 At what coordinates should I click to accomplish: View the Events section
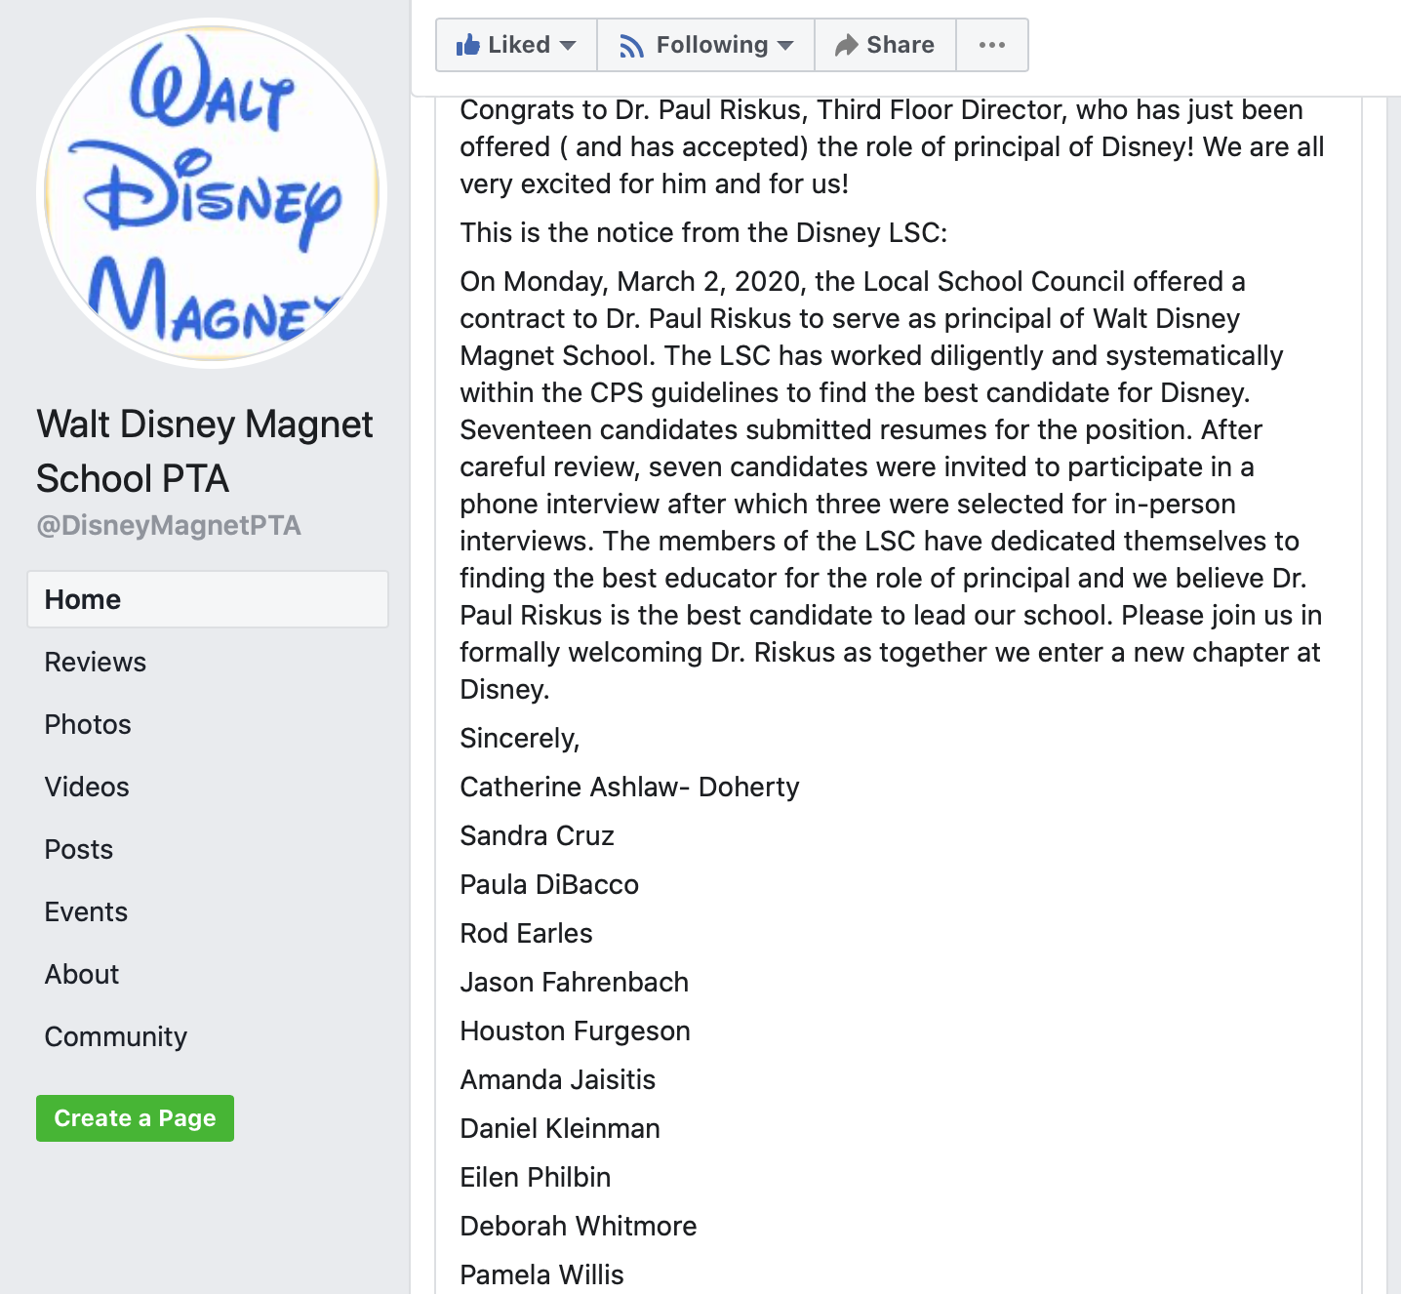pos(86,911)
